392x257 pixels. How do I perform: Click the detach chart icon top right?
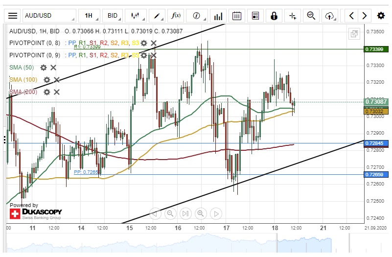[353, 34]
